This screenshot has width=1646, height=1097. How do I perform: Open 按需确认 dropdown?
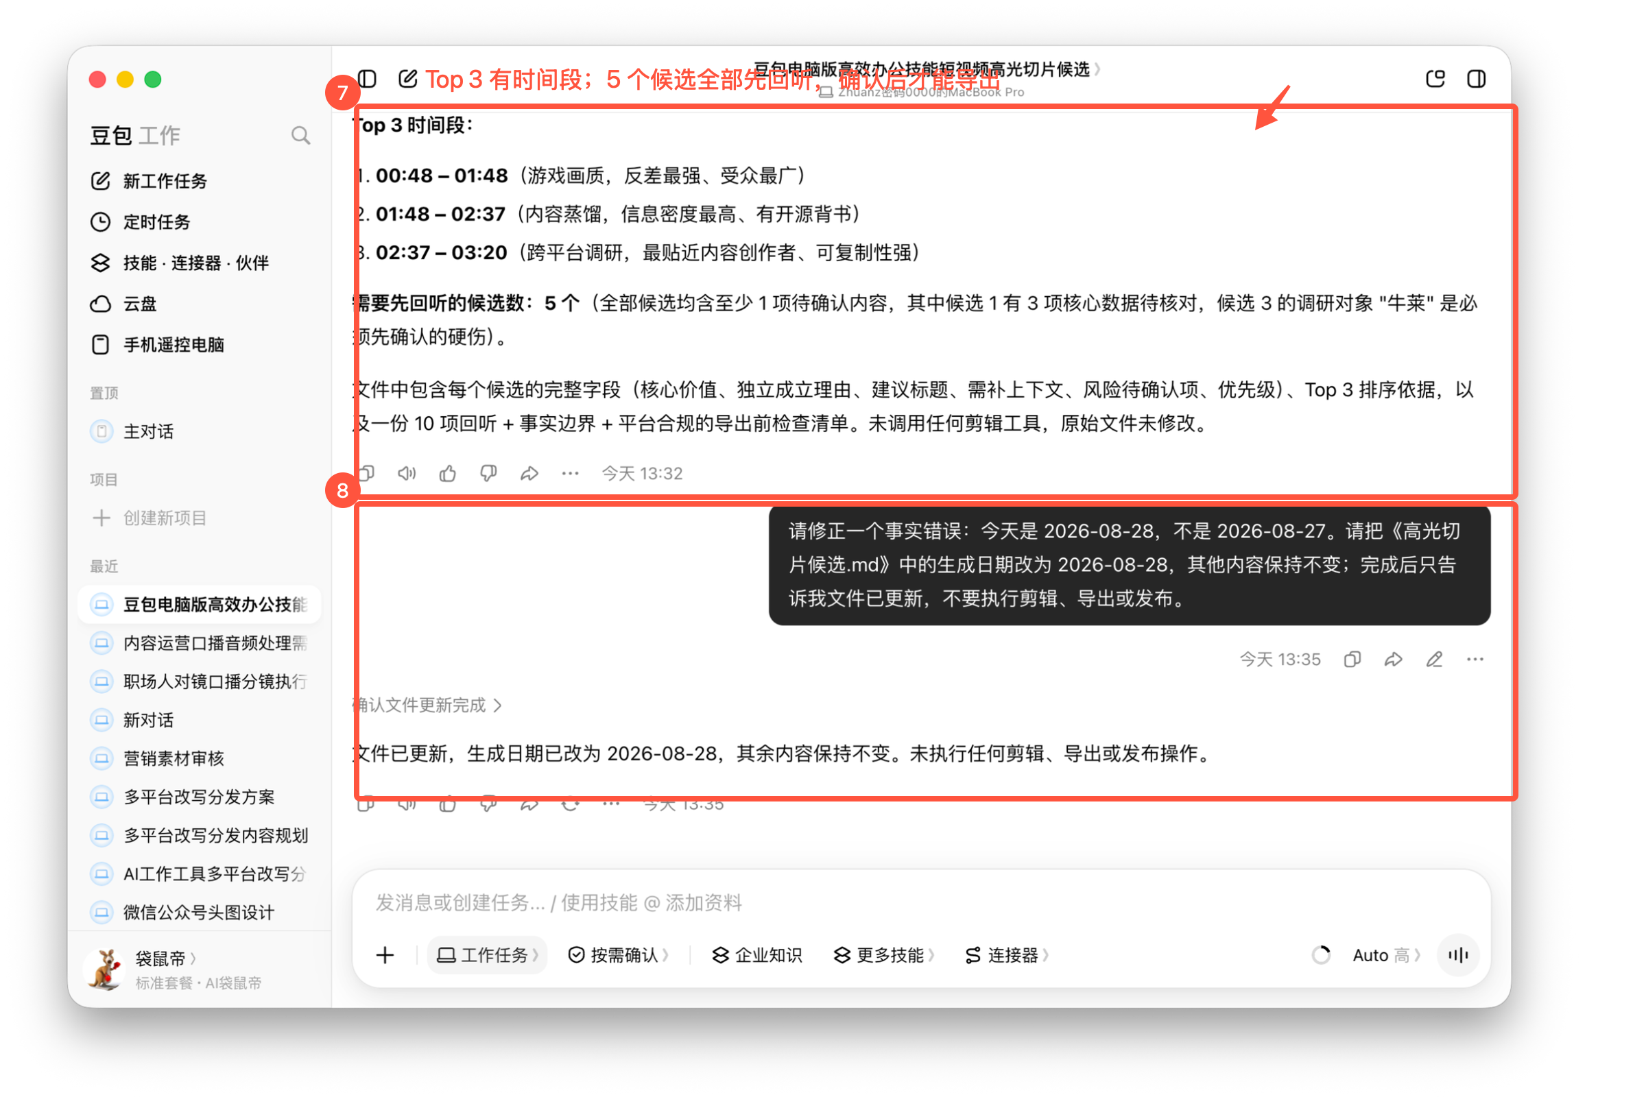click(619, 956)
